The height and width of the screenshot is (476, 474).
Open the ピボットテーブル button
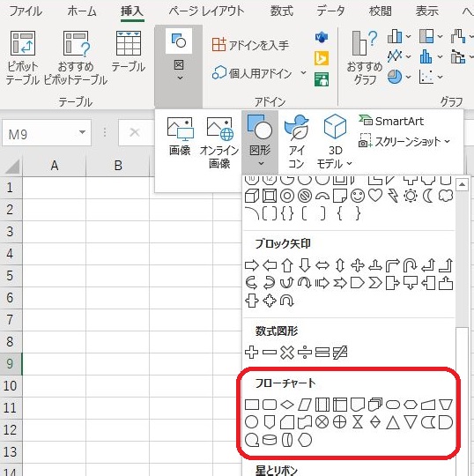point(22,57)
